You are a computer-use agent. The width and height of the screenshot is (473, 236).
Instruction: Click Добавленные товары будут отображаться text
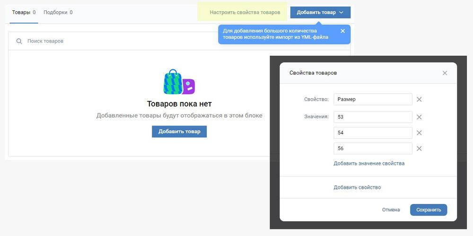pyautogui.click(x=179, y=116)
